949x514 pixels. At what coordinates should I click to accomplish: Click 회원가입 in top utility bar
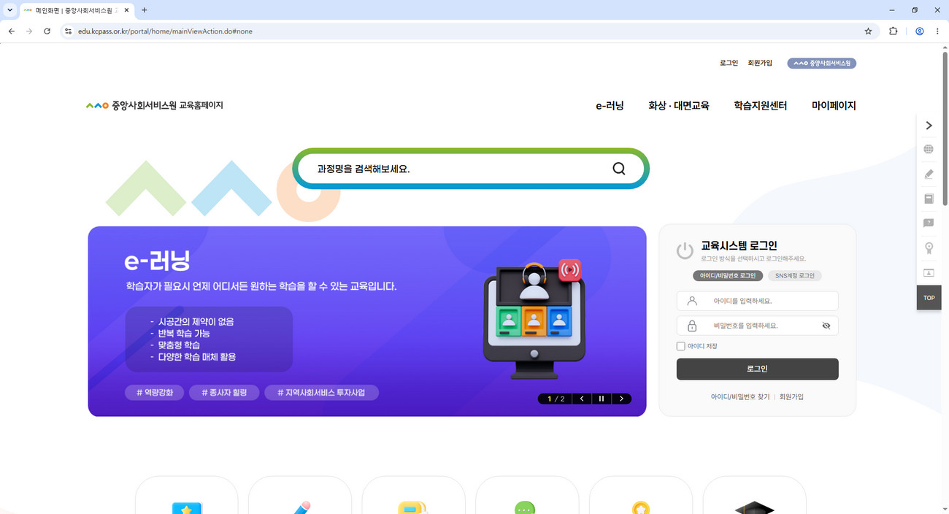click(x=760, y=63)
